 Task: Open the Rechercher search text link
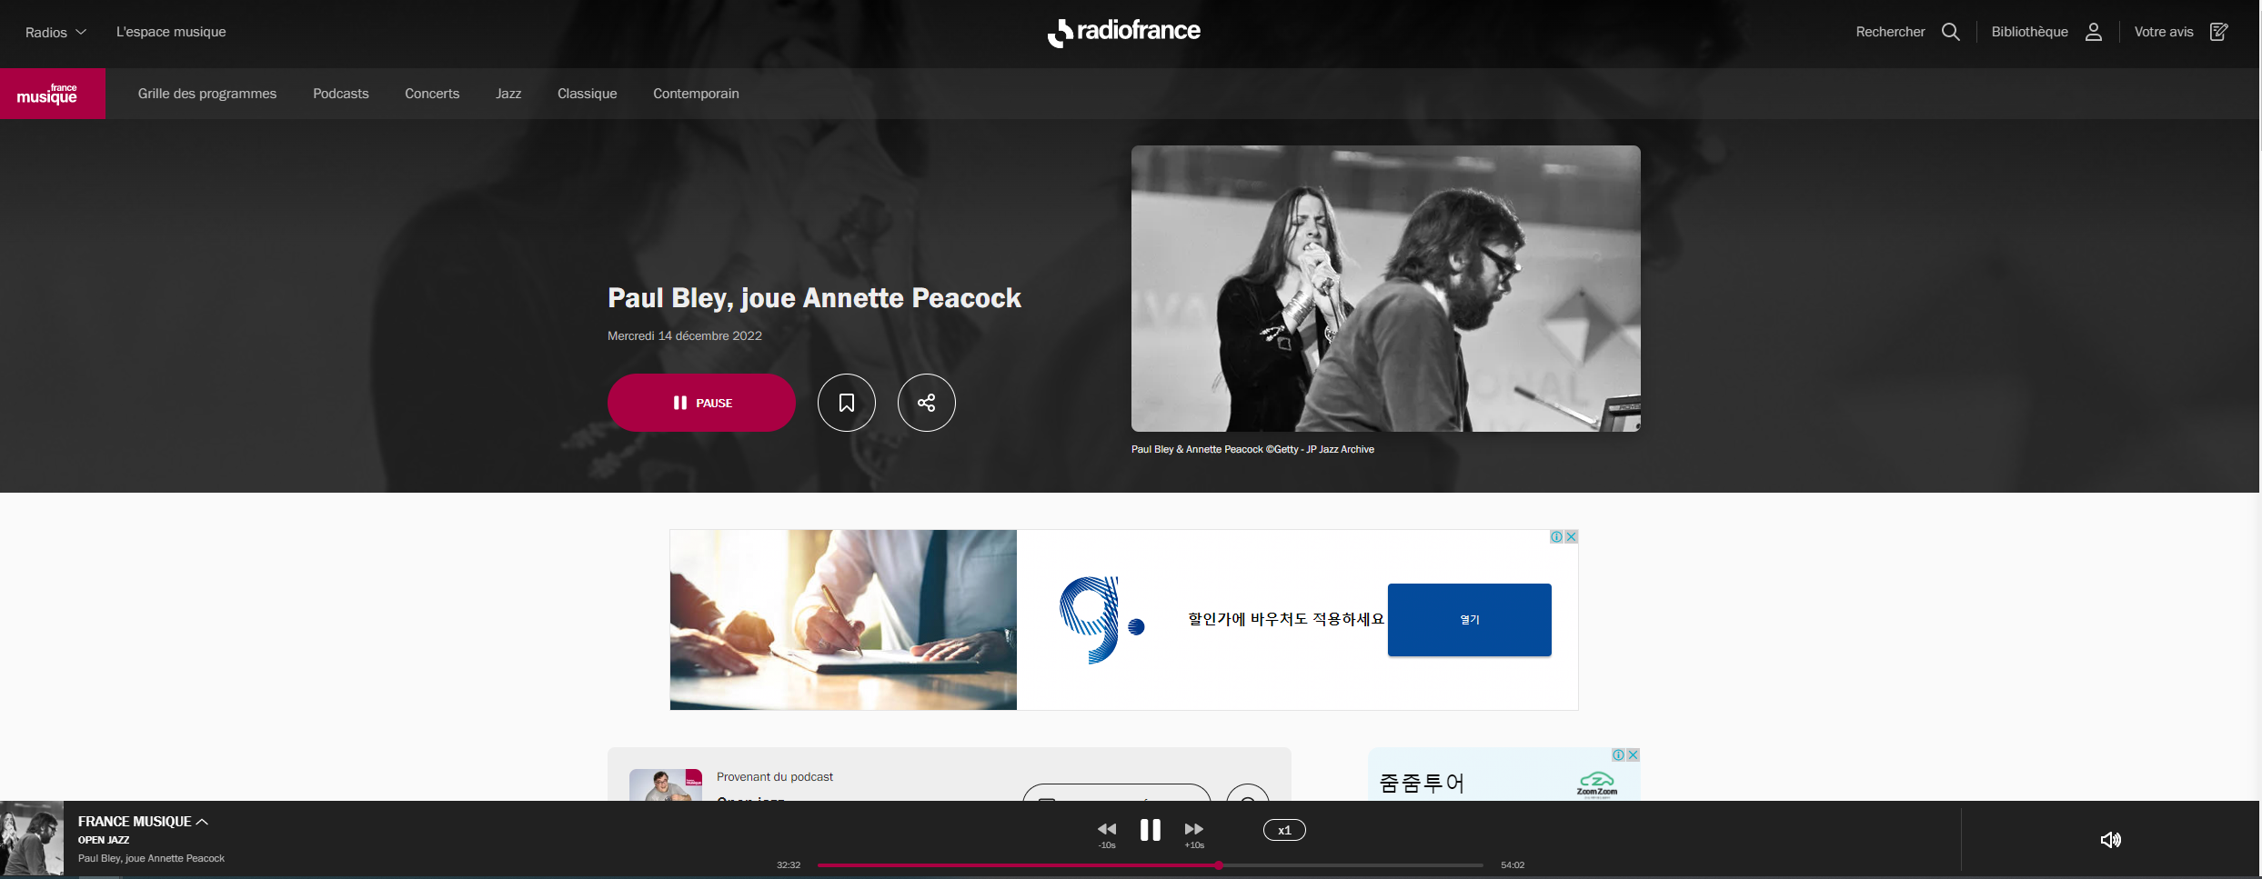(1890, 32)
